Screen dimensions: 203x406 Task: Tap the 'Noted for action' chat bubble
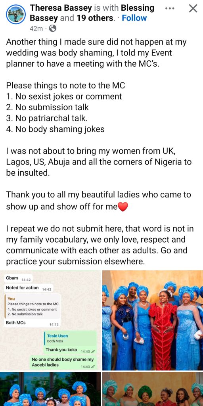(29, 288)
